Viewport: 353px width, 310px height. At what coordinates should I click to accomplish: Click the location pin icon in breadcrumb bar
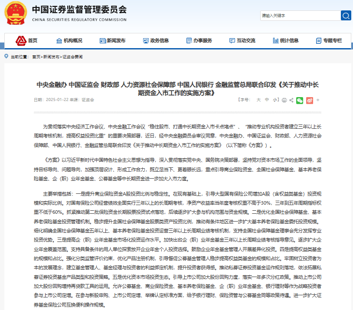(5, 55)
